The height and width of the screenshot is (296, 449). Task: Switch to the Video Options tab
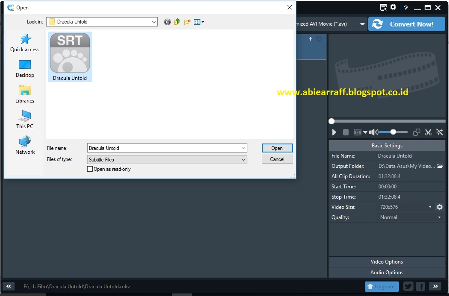click(x=387, y=261)
